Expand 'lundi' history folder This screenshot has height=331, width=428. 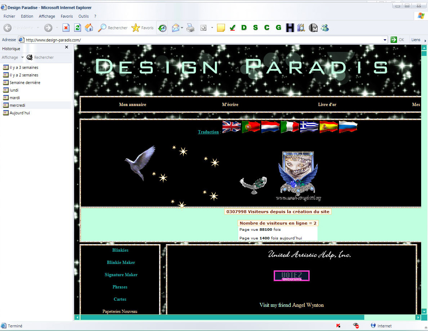coord(11,90)
